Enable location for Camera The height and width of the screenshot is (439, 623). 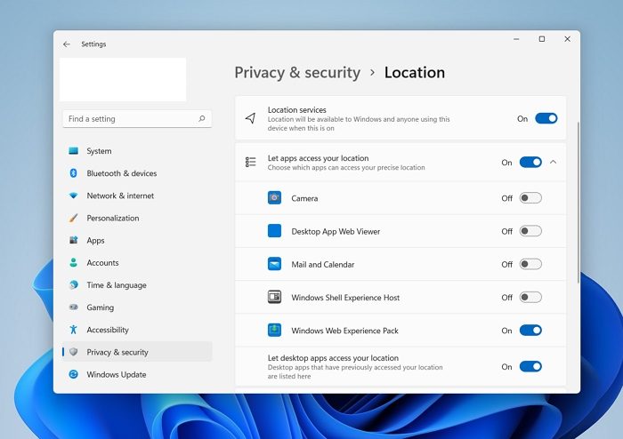pyautogui.click(x=530, y=198)
